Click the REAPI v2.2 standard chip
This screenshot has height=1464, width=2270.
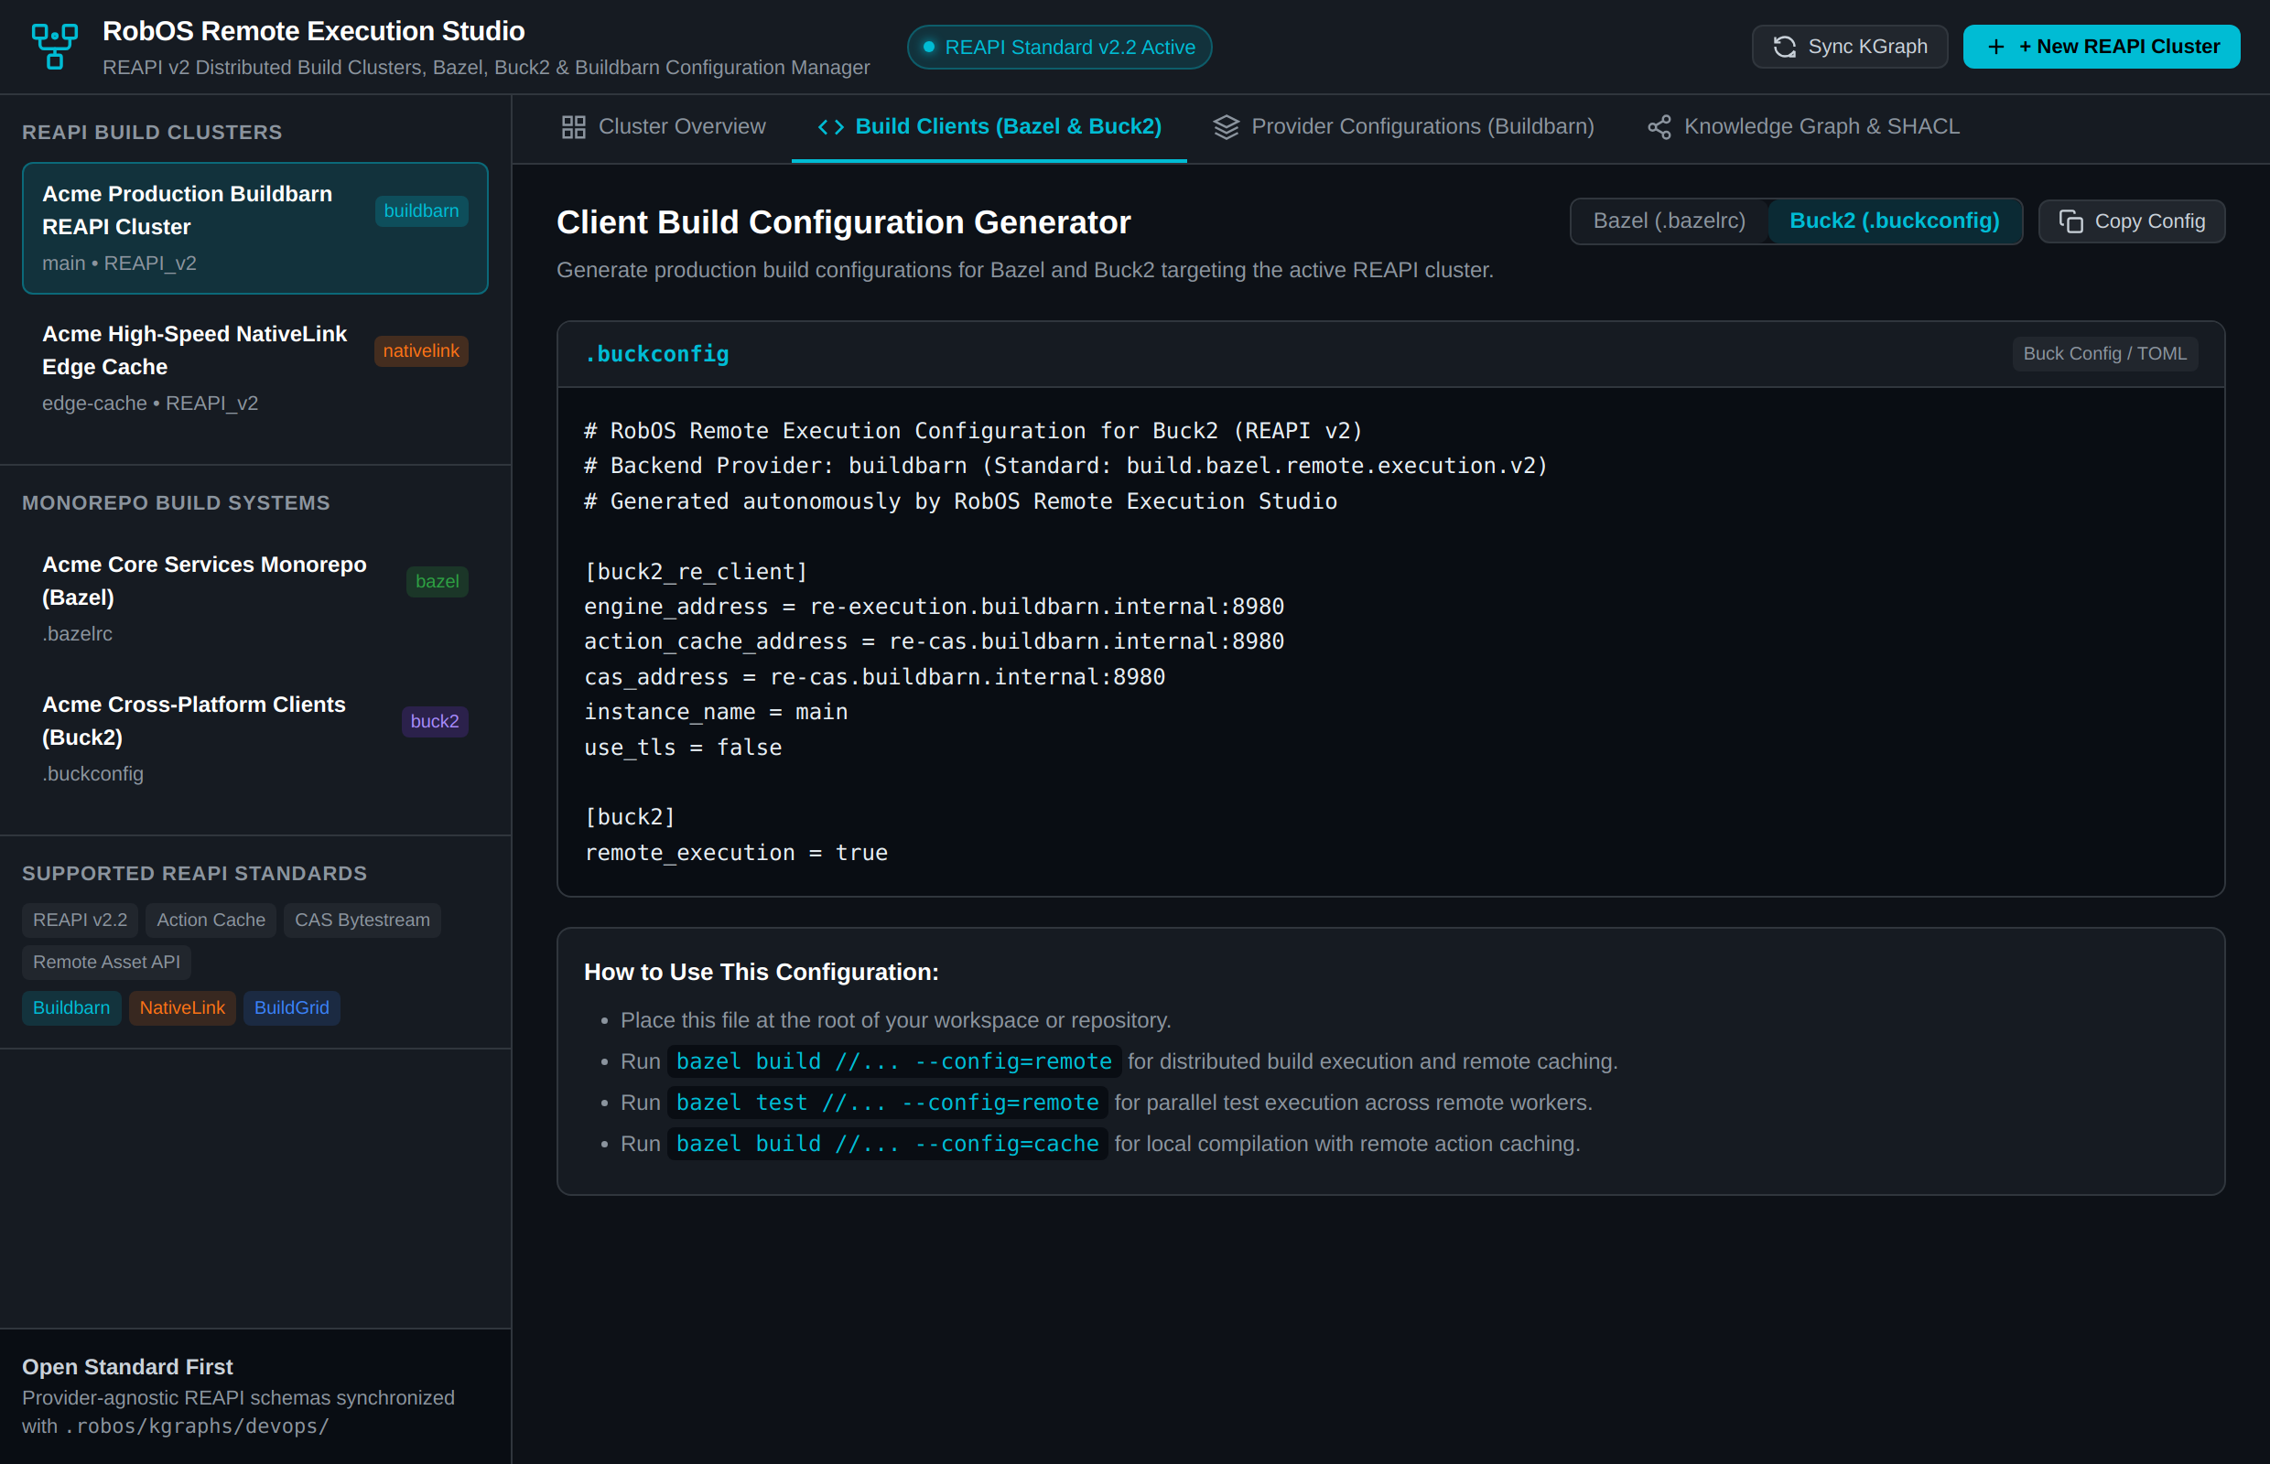[x=80, y=920]
